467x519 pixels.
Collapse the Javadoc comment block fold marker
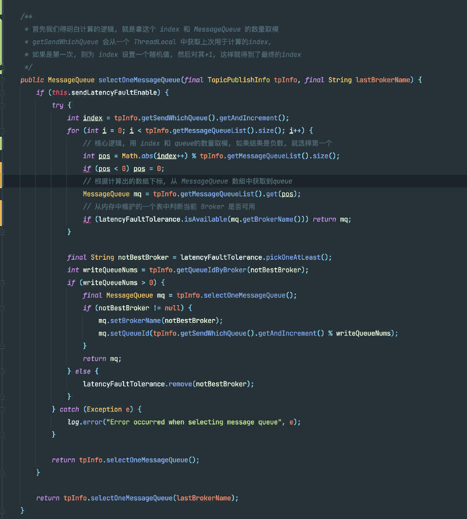[2, 16]
